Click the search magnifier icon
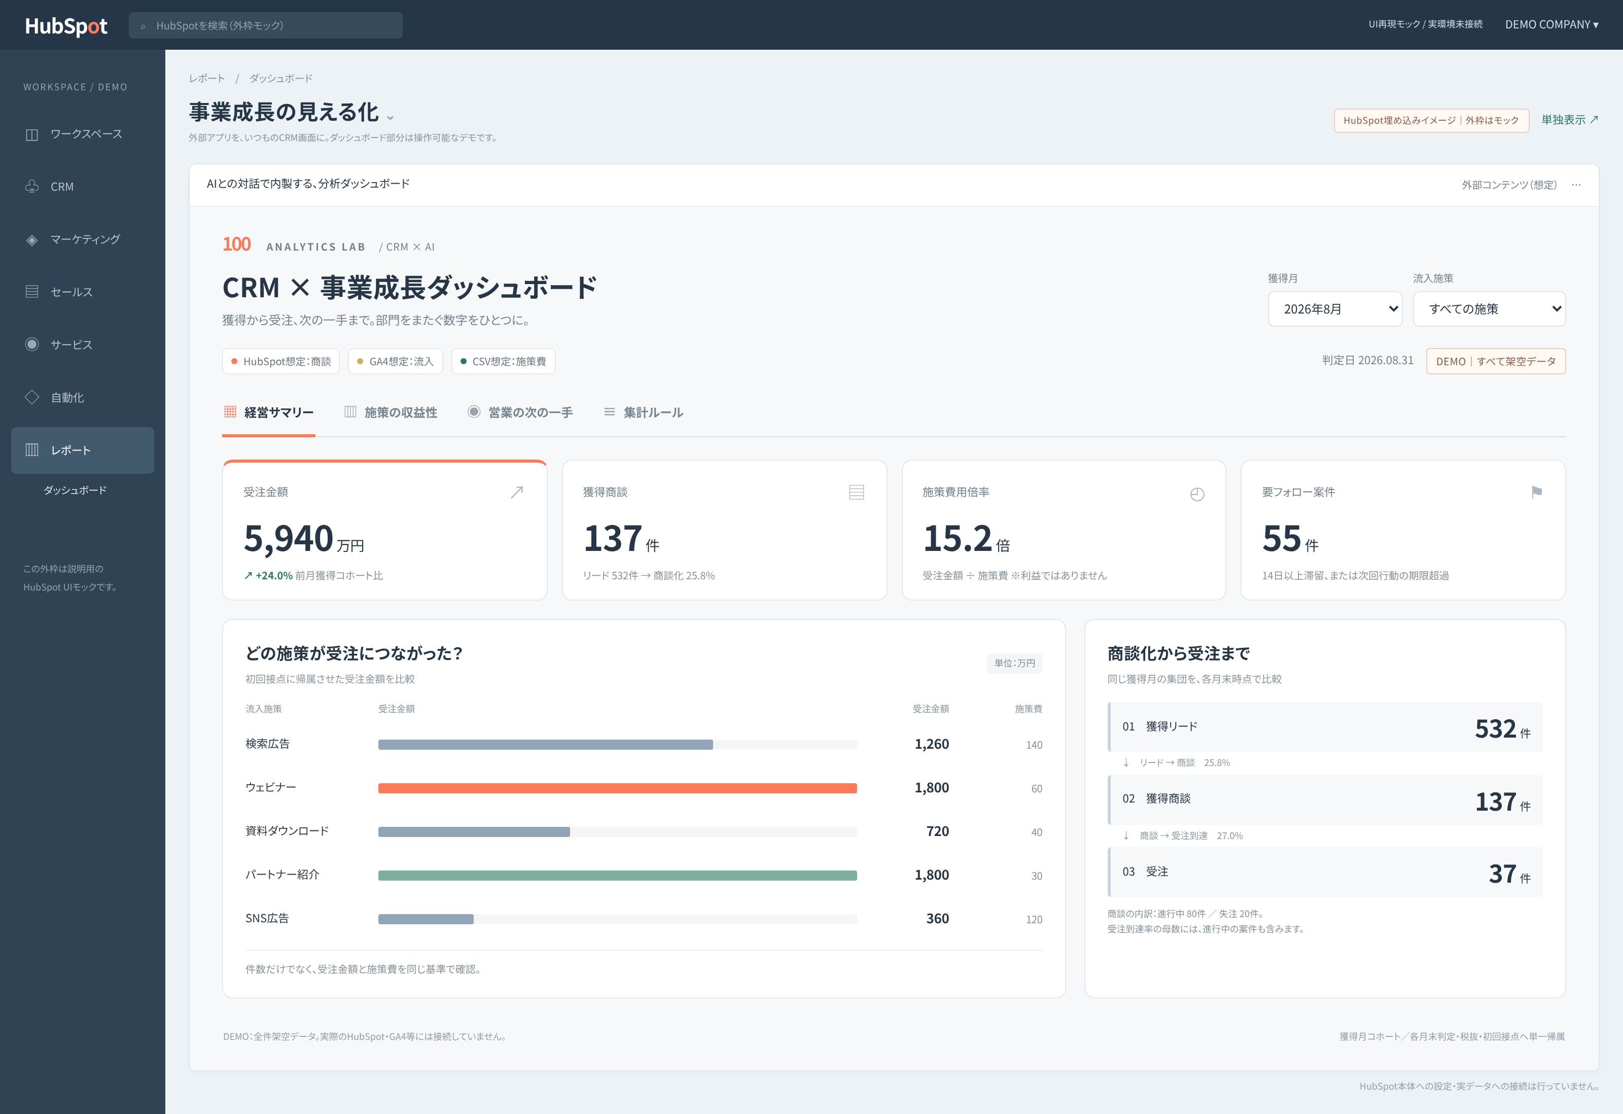 143,26
